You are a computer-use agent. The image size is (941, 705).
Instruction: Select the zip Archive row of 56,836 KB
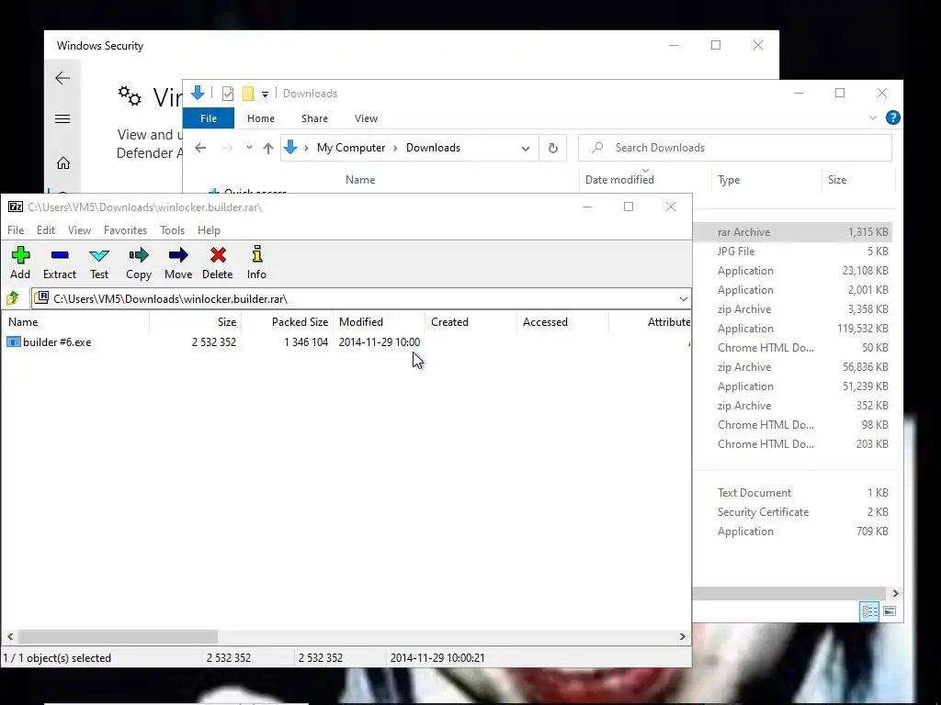[792, 367]
